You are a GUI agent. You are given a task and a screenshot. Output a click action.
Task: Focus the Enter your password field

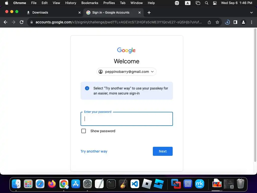(x=127, y=119)
